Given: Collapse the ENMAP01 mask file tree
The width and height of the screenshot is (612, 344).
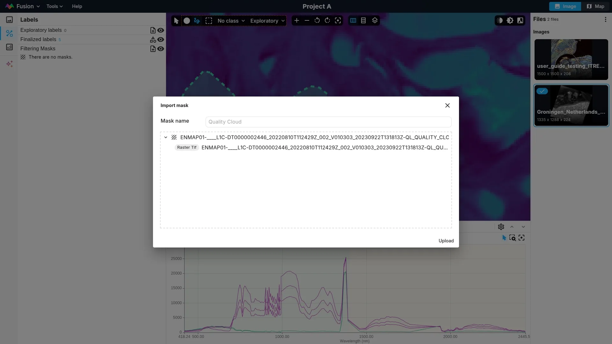Looking at the screenshot, I should click(166, 137).
